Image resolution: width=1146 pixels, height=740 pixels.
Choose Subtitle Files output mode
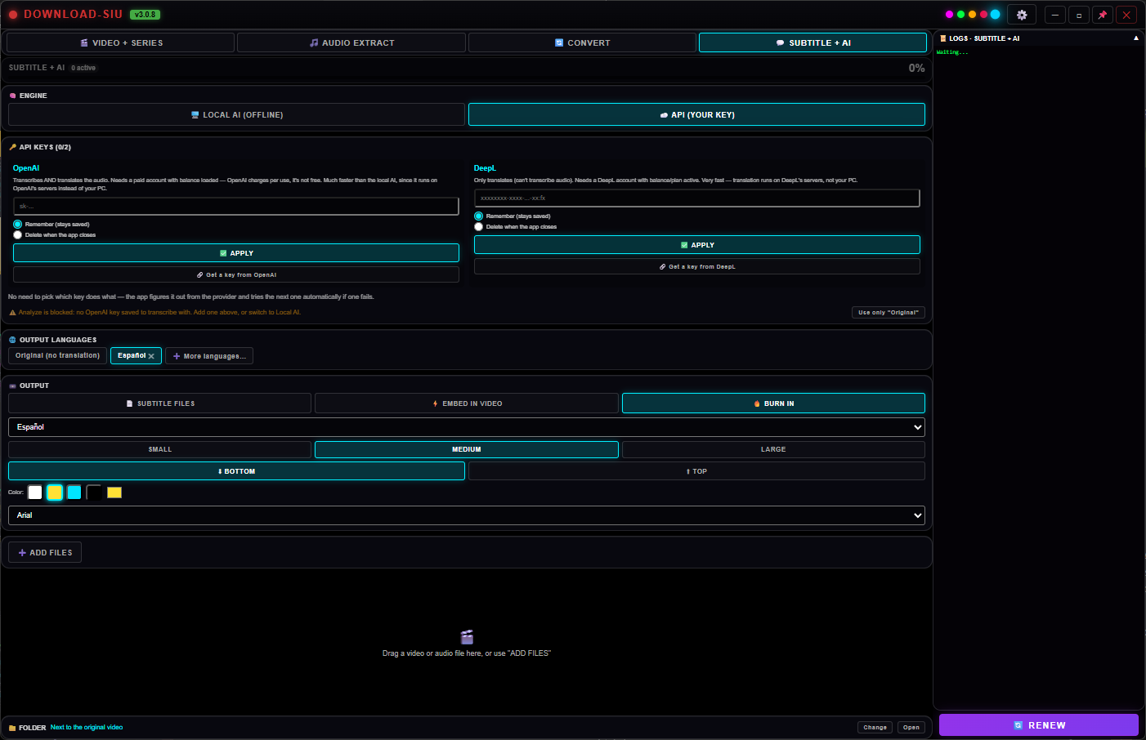click(160, 403)
